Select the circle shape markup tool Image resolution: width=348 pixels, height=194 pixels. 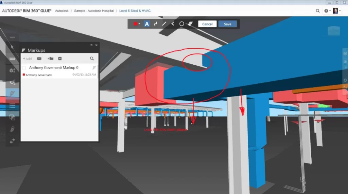tap(181, 24)
